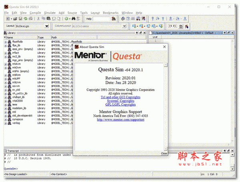Click the Close button in About dialog
Image resolution: width=240 pixels, height=182 pixels.
point(164,153)
